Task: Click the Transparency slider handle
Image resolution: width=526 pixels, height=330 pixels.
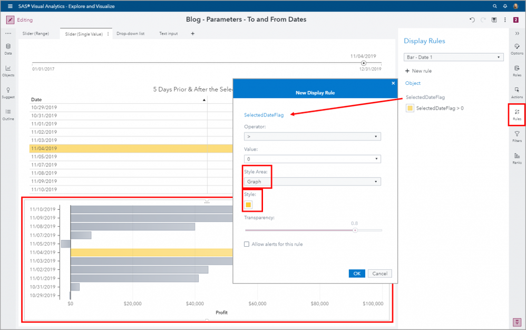Action: coord(355,230)
